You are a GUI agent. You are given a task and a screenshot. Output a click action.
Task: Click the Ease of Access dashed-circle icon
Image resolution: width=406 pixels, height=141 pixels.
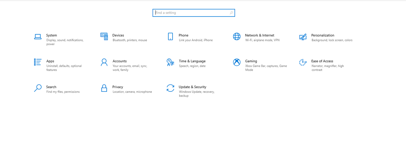pos(303,62)
